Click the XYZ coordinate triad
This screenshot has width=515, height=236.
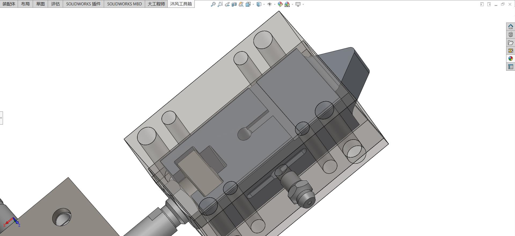(x=12, y=222)
